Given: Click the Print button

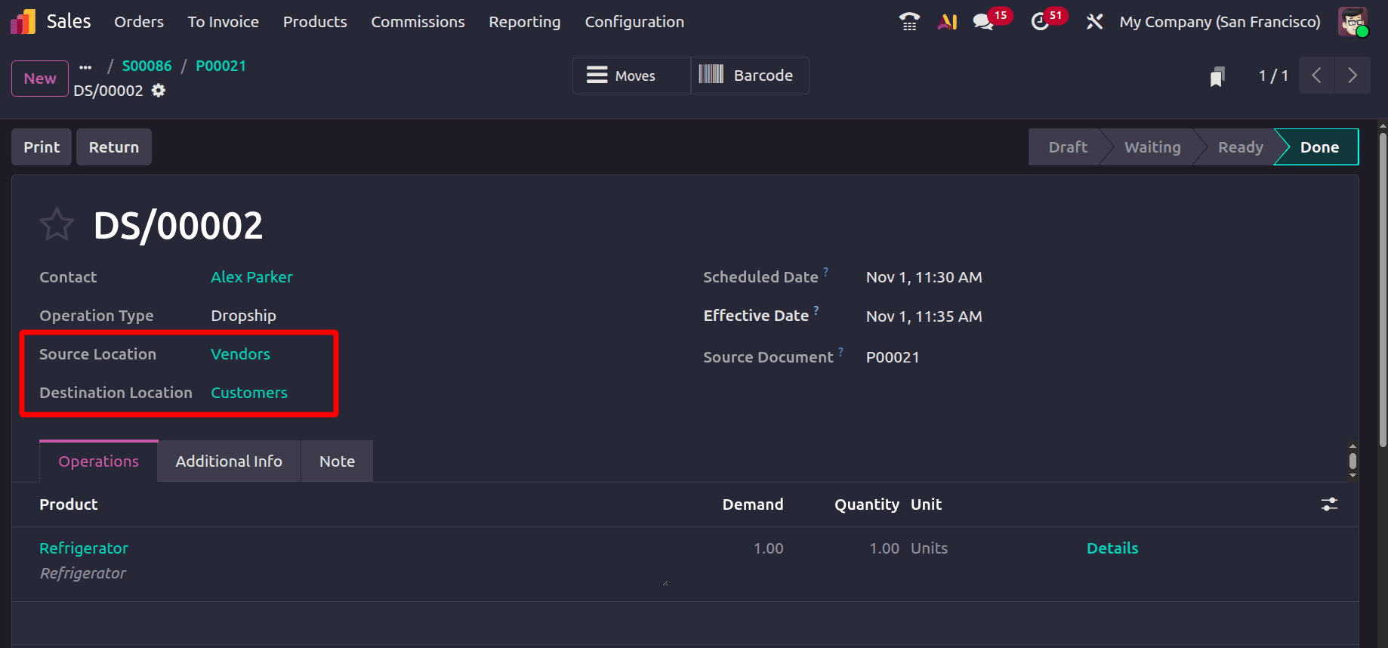Looking at the screenshot, I should [x=42, y=147].
